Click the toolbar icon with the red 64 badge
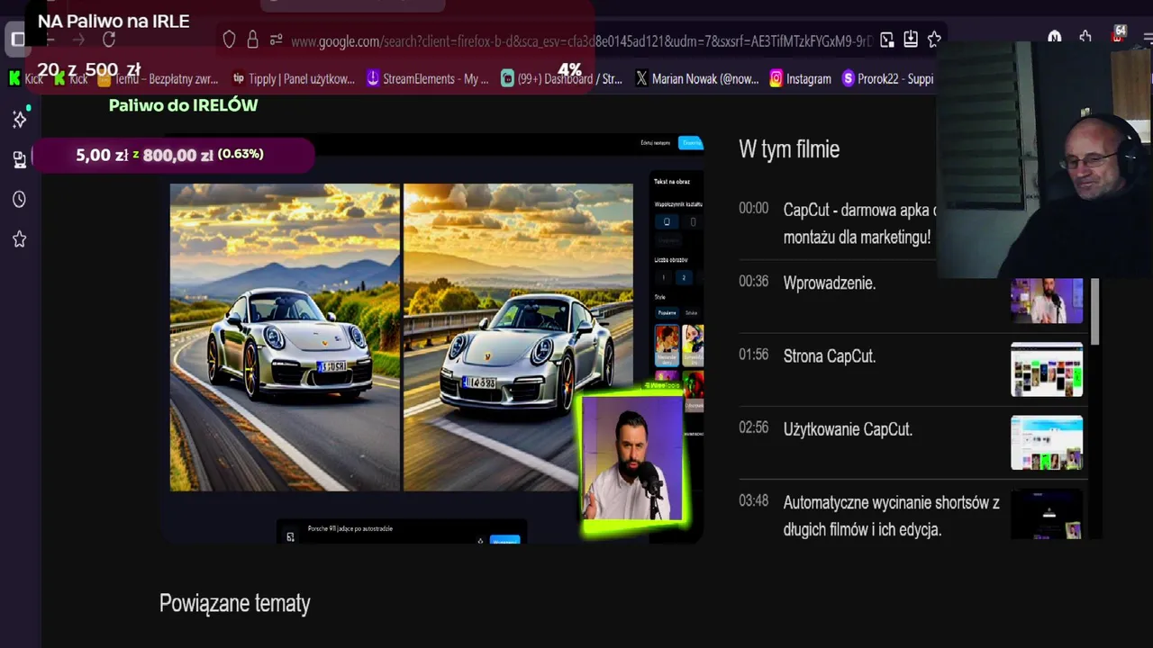This screenshot has width=1153, height=648. tap(1118, 35)
